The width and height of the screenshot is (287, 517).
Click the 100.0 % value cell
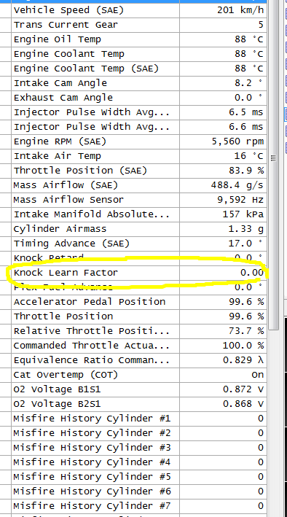223,346
